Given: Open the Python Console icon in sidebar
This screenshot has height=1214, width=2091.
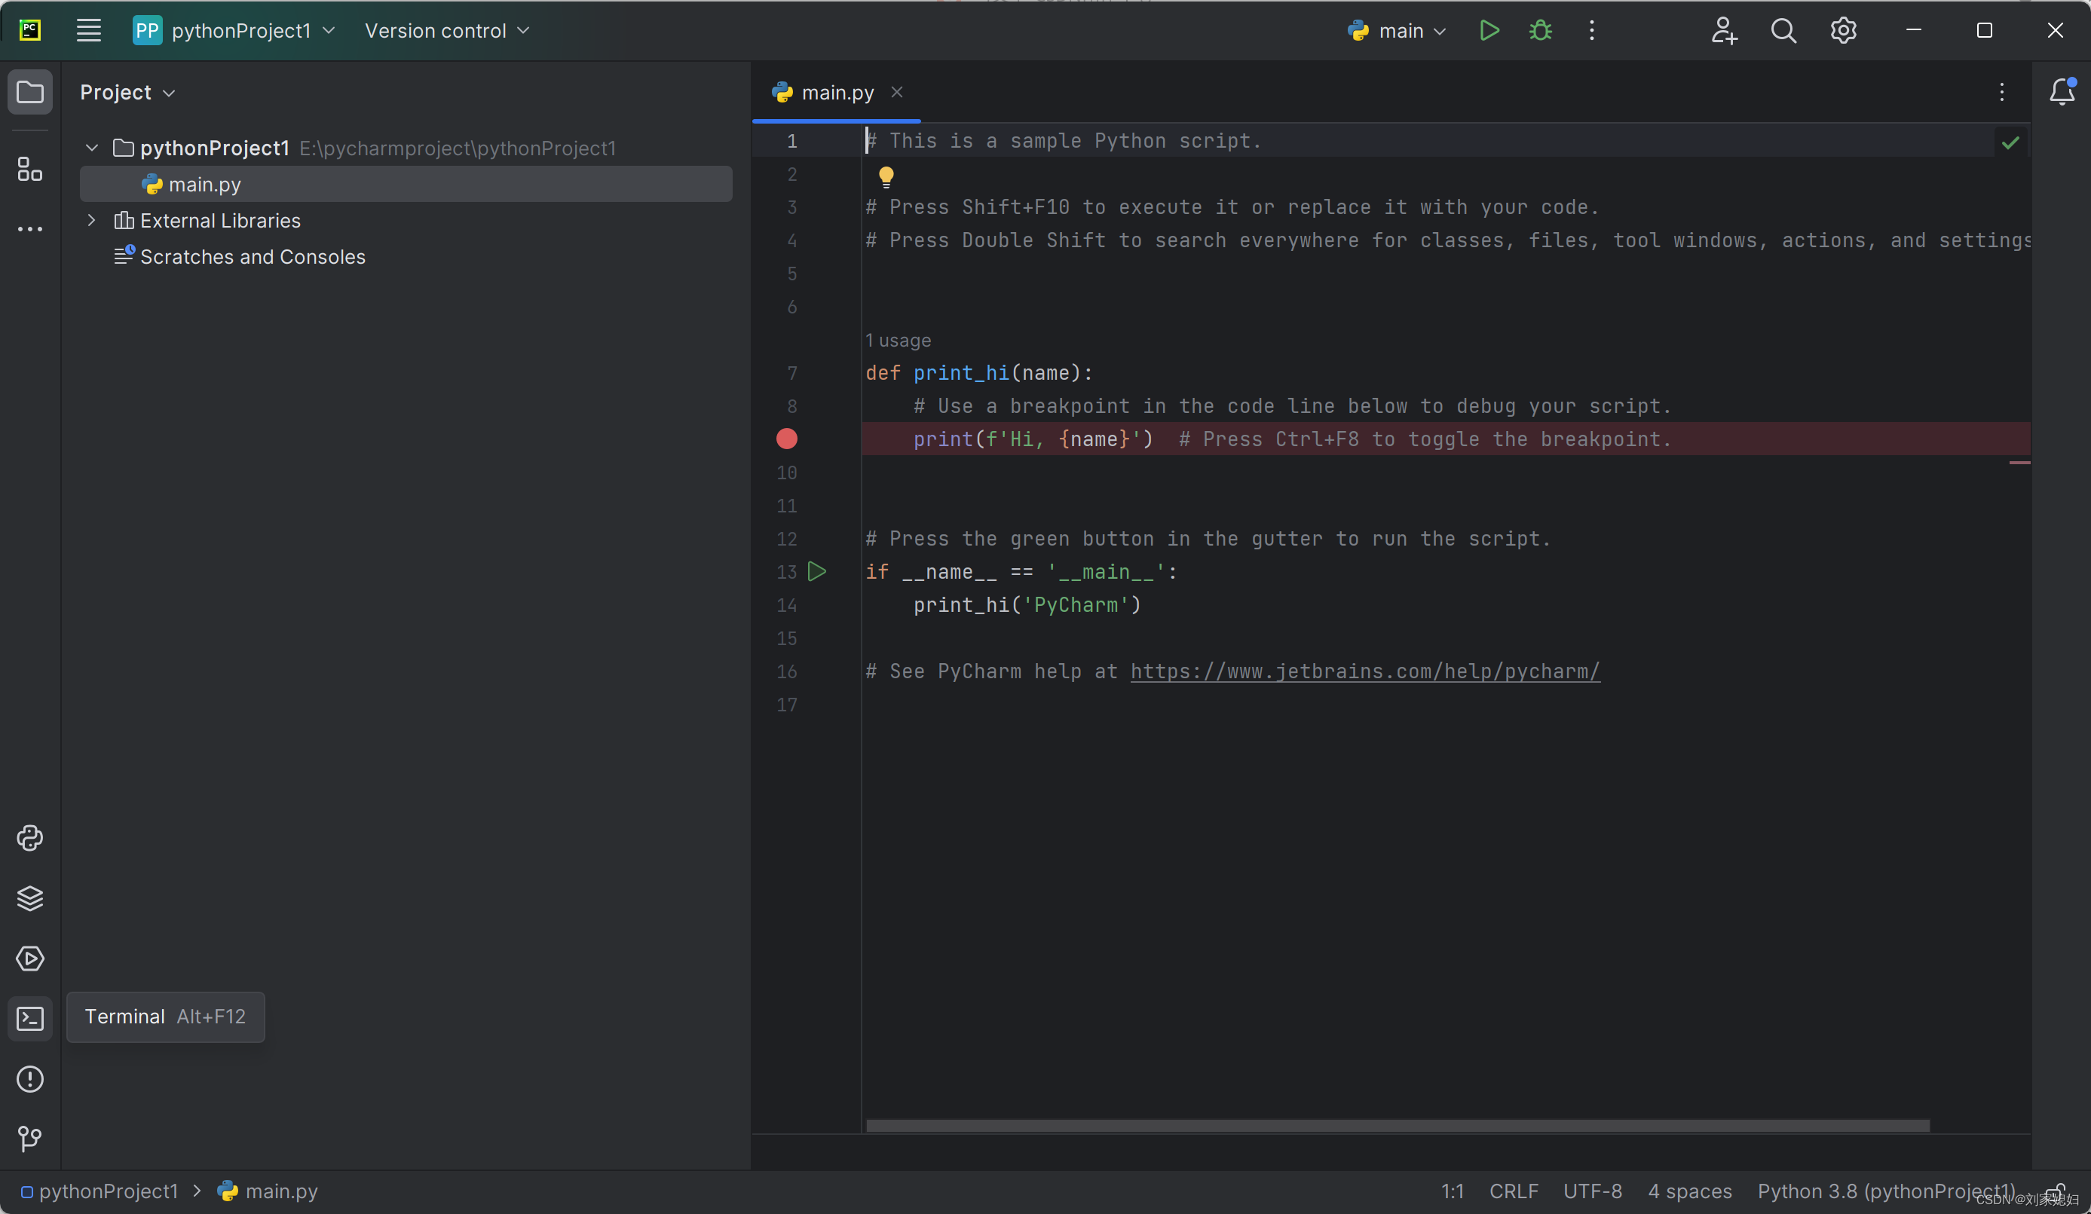Looking at the screenshot, I should pos(30,838).
